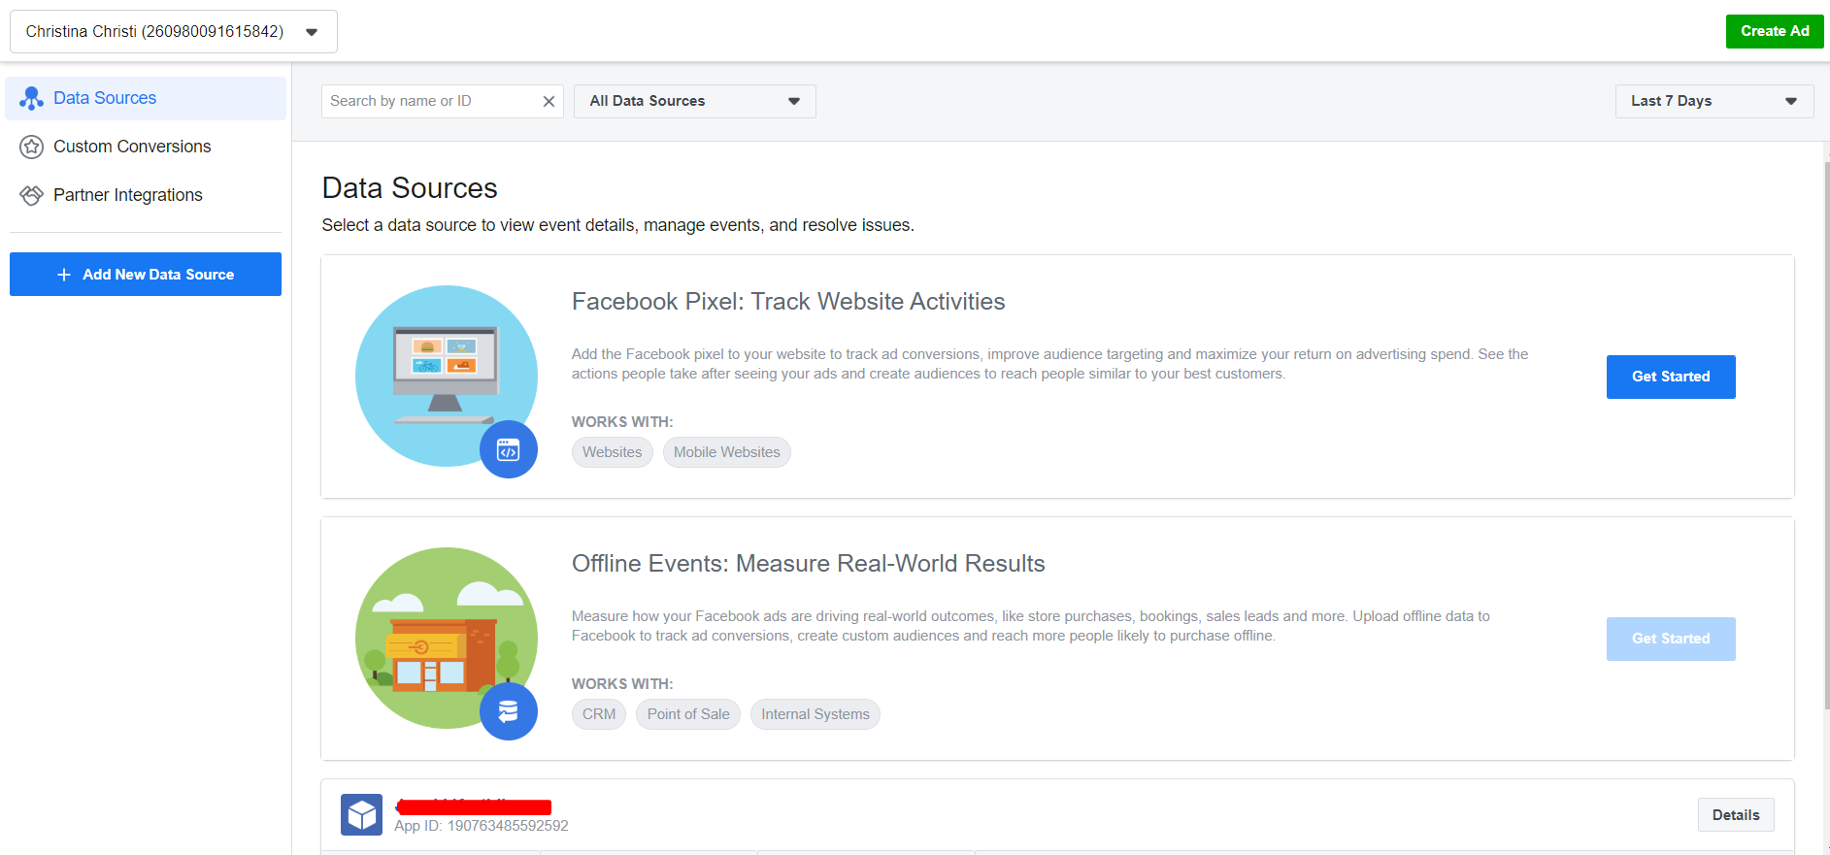Screen dimensions: 1830x855
Task: Click the Offline Events store illustration
Action: (x=446, y=638)
